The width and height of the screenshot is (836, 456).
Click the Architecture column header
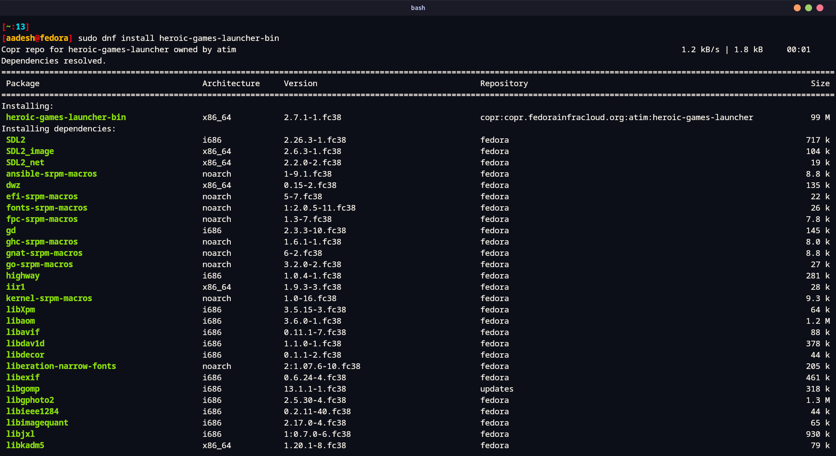[x=231, y=83]
